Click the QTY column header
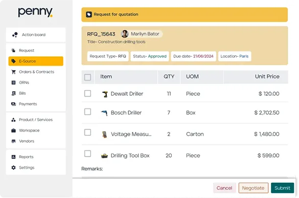This screenshot has height=198, width=299. tap(169, 77)
